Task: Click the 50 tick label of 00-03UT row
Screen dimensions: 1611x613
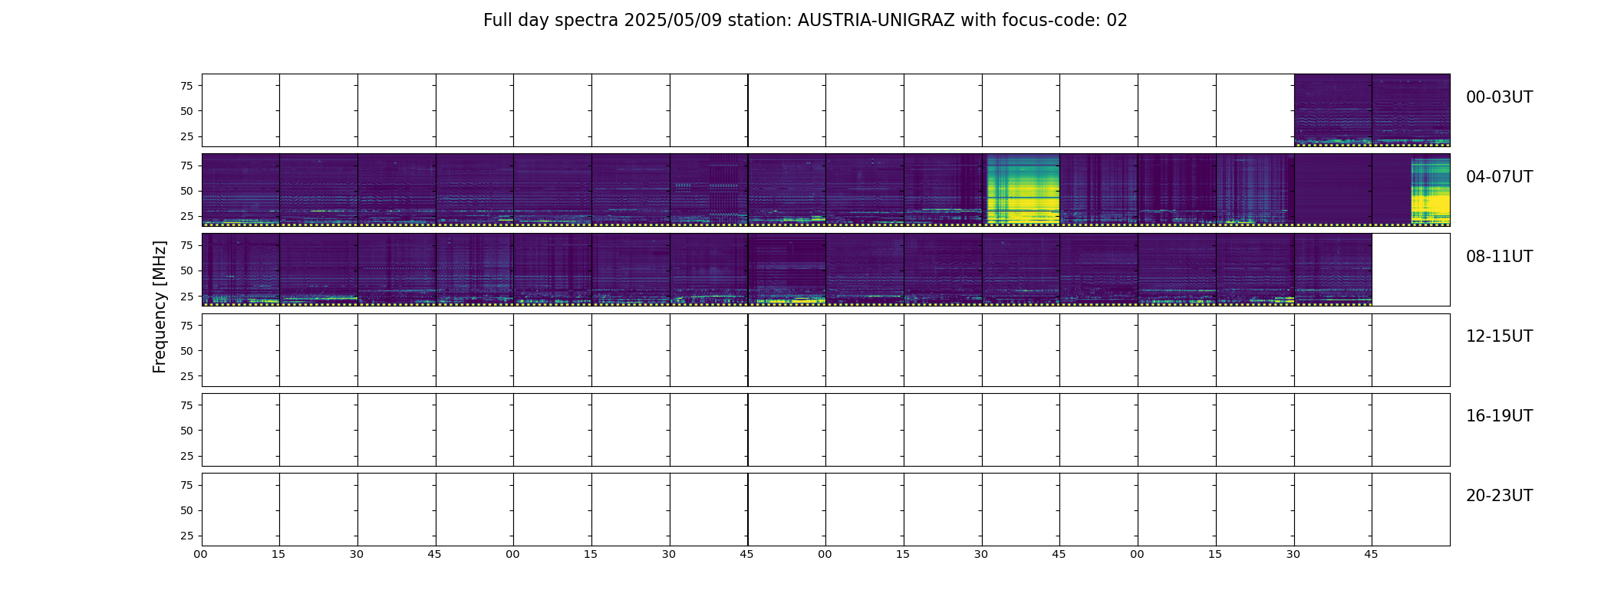Action: click(x=186, y=111)
